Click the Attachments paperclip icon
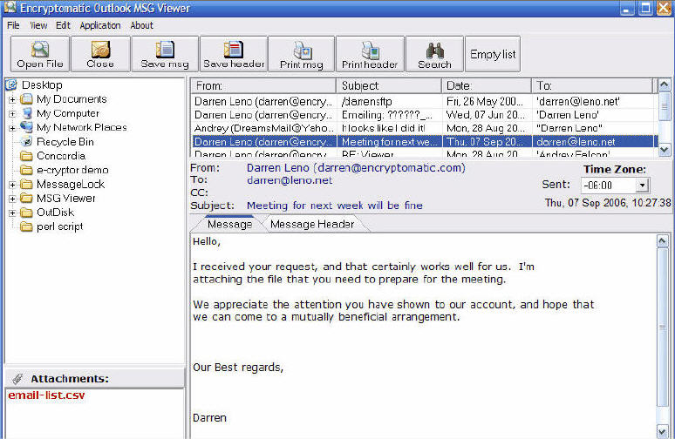The image size is (675, 439). [x=17, y=379]
